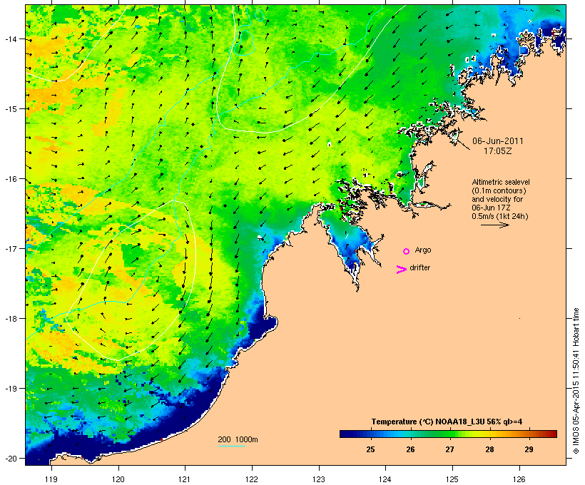Click the 'and velocity for' legend line

[497, 199]
